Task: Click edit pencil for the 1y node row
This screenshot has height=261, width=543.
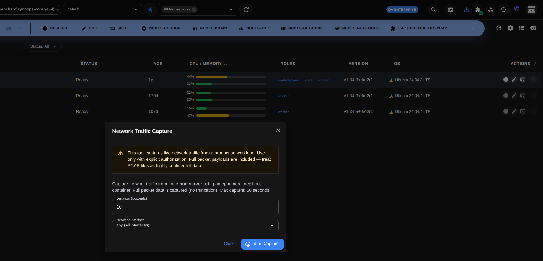Action: 514,80
